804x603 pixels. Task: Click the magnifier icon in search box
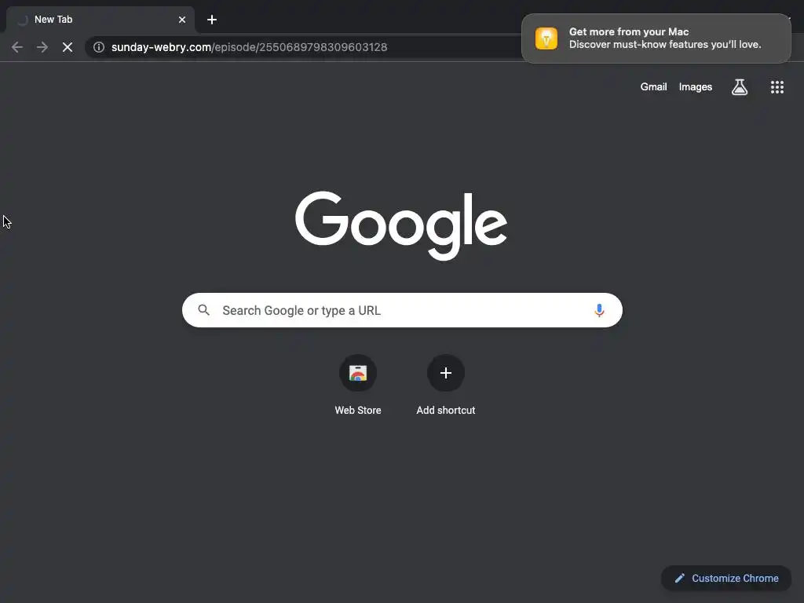click(x=203, y=310)
